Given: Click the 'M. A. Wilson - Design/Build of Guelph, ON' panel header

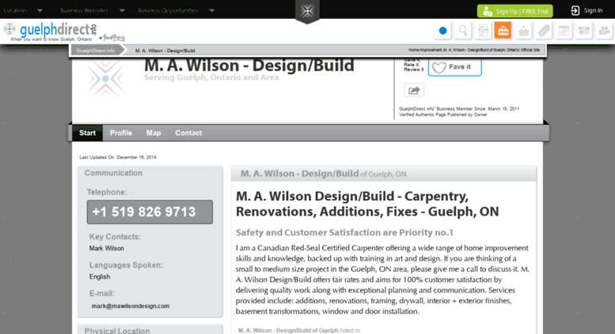Looking at the screenshot, I should pyautogui.click(x=384, y=174).
